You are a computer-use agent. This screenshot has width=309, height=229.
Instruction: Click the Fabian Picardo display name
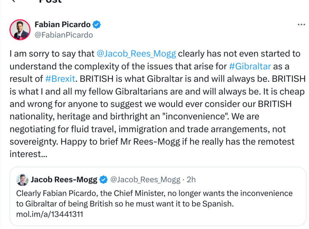tap(62, 25)
